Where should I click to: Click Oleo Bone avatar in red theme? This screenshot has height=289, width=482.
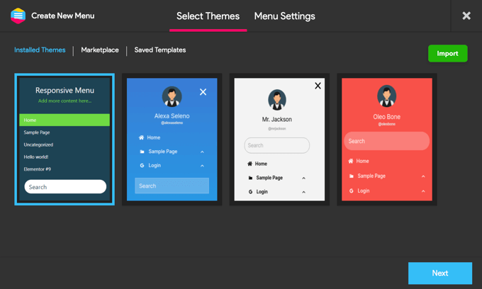386,96
